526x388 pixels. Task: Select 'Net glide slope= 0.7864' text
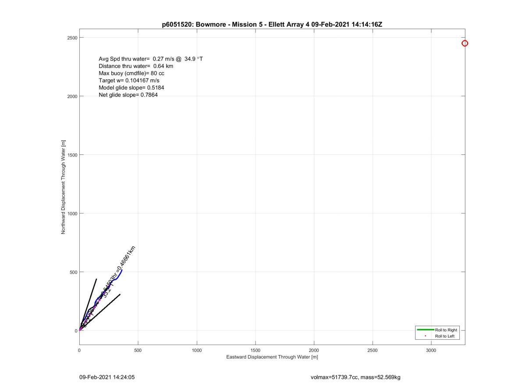[128, 95]
